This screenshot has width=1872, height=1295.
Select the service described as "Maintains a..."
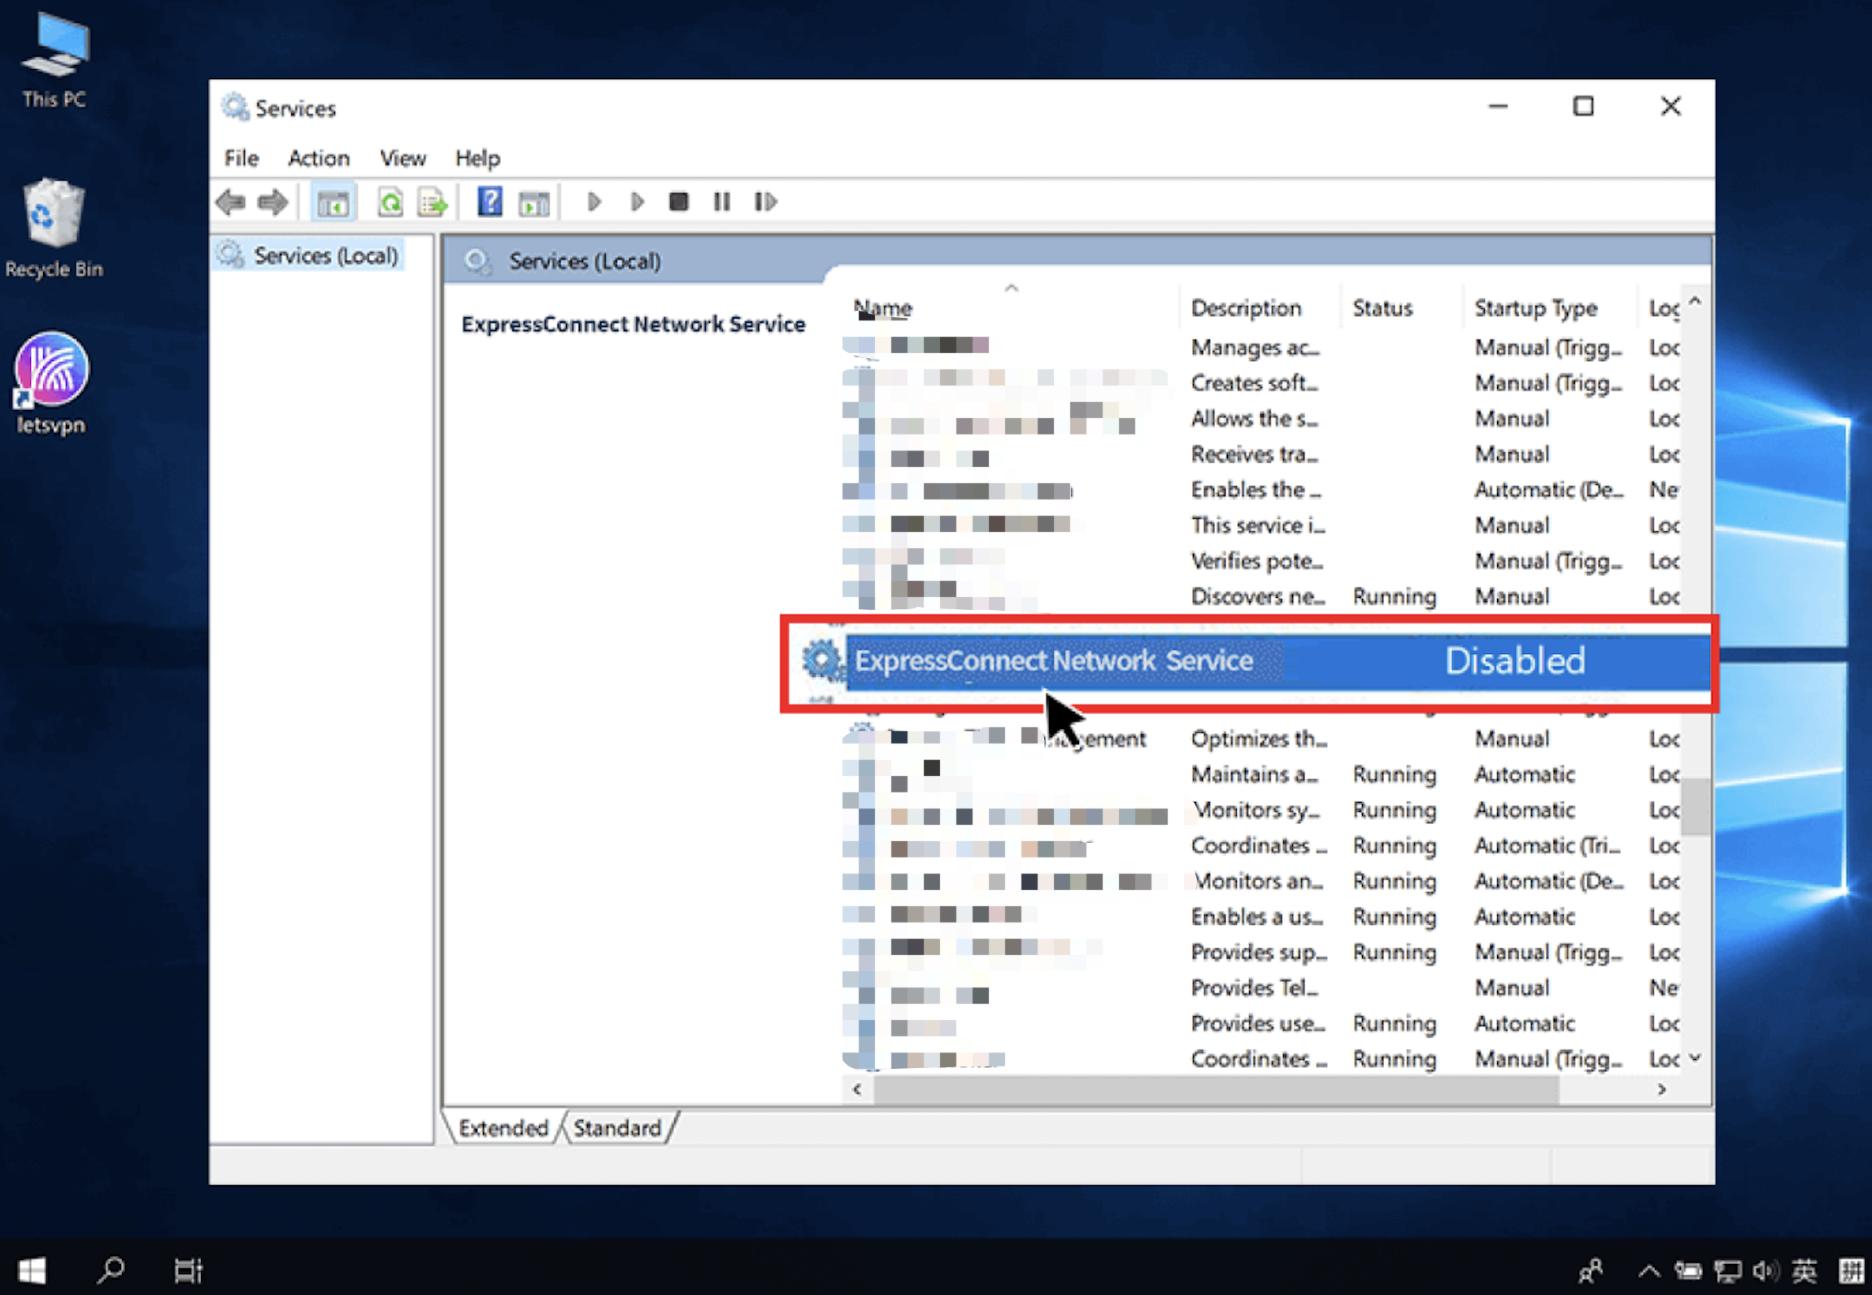pos(1260,774)
